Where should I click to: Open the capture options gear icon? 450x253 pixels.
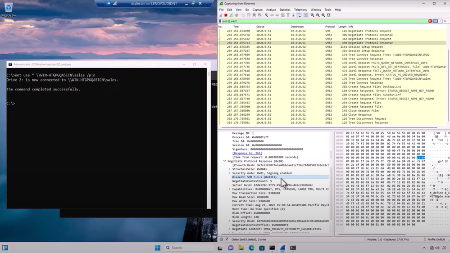click(236, 15)
